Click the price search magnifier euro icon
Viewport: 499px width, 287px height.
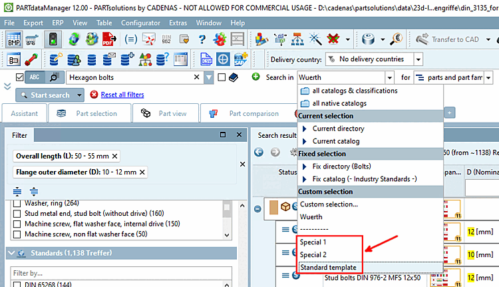[397, 39]
